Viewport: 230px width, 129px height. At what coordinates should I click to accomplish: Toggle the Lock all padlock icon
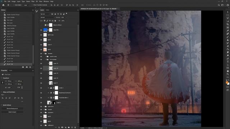55,21
